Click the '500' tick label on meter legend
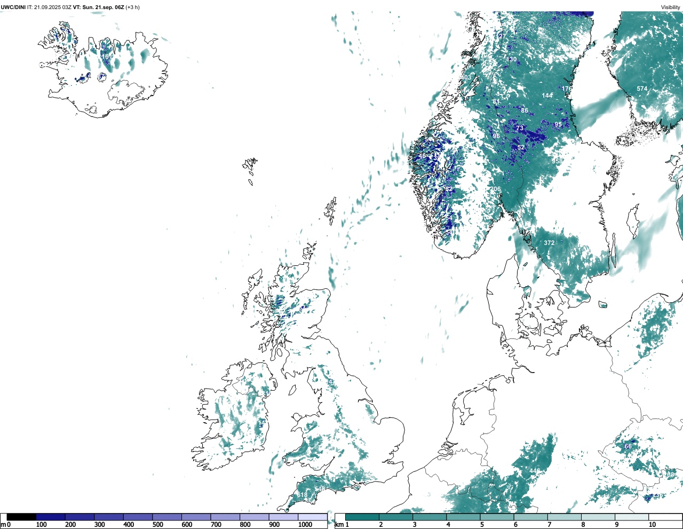This screenshot has width=683, height=529. (158, 525)
